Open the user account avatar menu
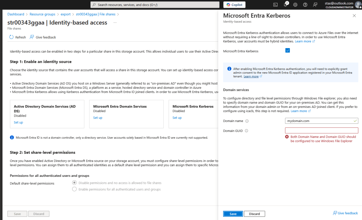Viewport: 362px width, 220px height. click(357, 5)
